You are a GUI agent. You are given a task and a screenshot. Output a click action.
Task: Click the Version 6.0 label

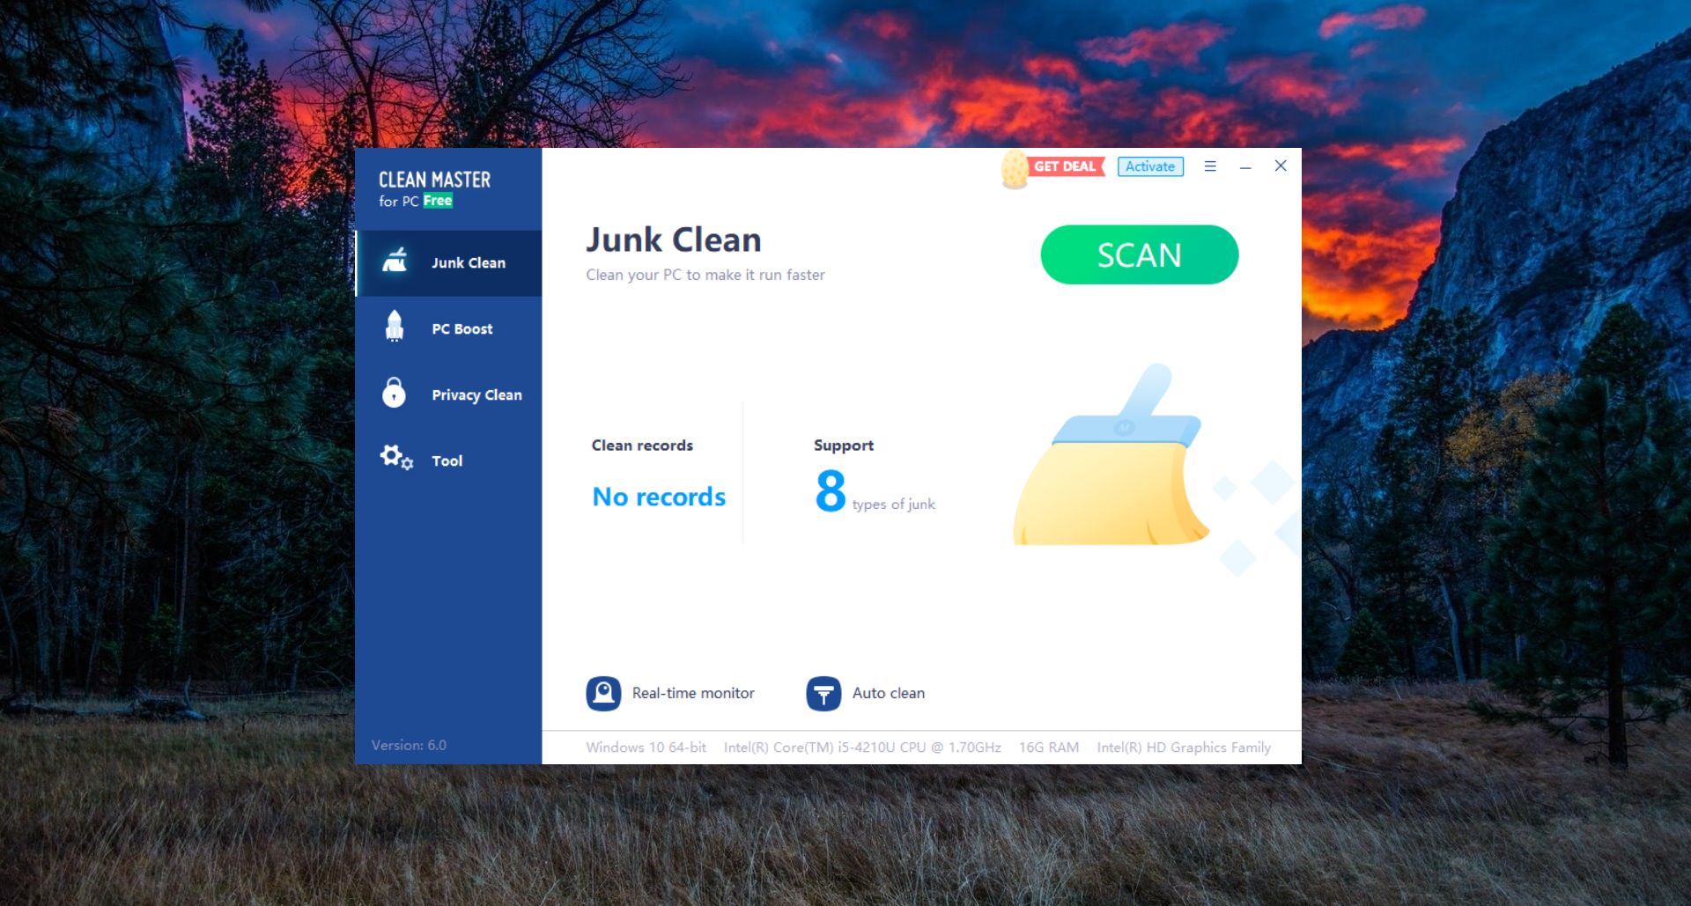coord(409,744)
